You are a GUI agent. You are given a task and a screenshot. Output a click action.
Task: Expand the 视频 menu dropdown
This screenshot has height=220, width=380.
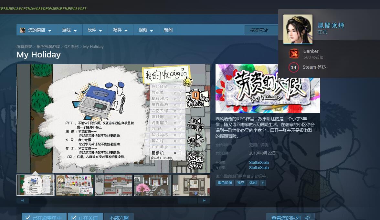146,30
